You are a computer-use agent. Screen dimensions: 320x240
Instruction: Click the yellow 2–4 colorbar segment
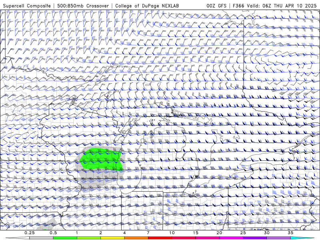(x=112, y=238)
